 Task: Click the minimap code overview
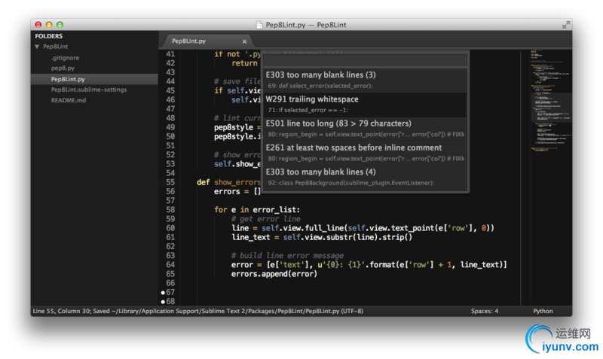[x=550, y=100]
